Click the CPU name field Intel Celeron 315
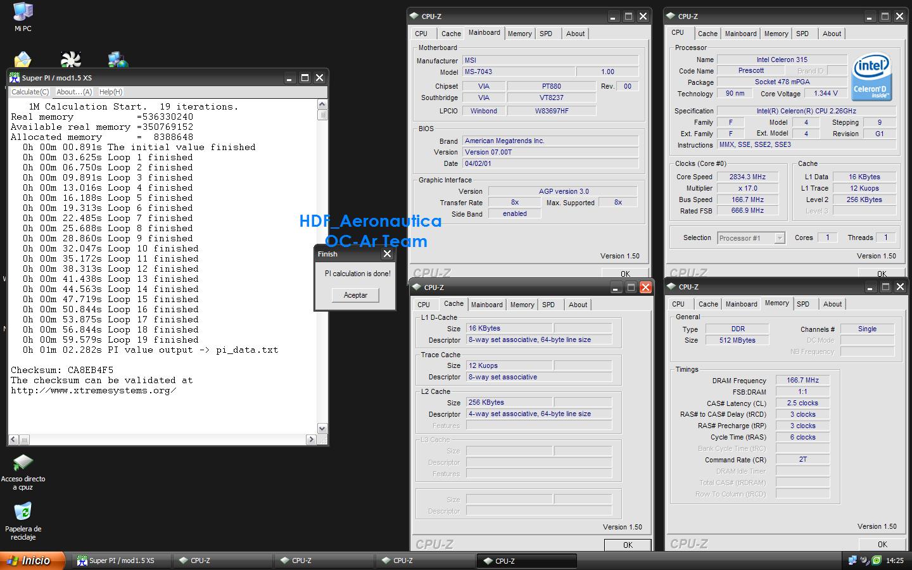The height and width of the screenshot is (570, 912). pyautogui.click(x=782, y=60)
